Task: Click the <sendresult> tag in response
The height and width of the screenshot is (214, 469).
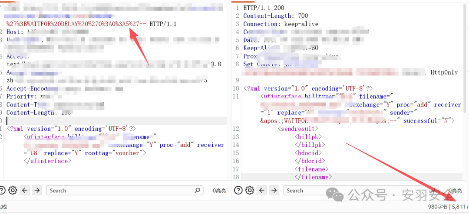Action: (x=298, y=129)
